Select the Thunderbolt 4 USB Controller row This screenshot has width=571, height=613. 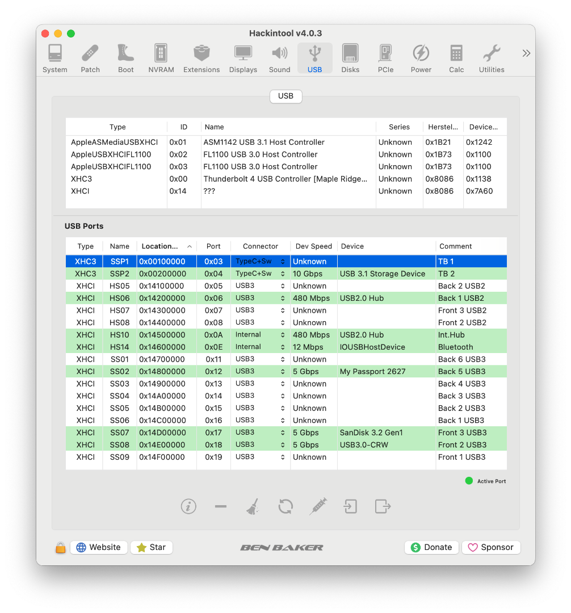286,179
